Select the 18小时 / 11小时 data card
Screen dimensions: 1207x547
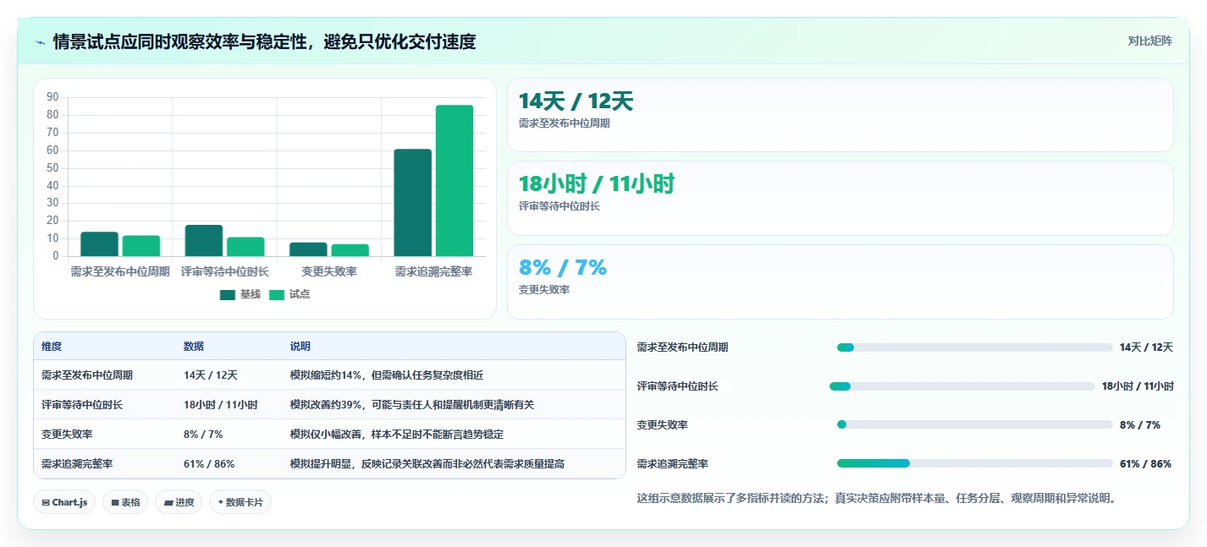840,198
